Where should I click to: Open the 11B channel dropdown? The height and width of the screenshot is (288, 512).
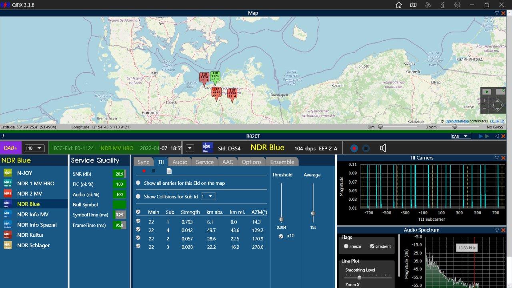point(34,148)
